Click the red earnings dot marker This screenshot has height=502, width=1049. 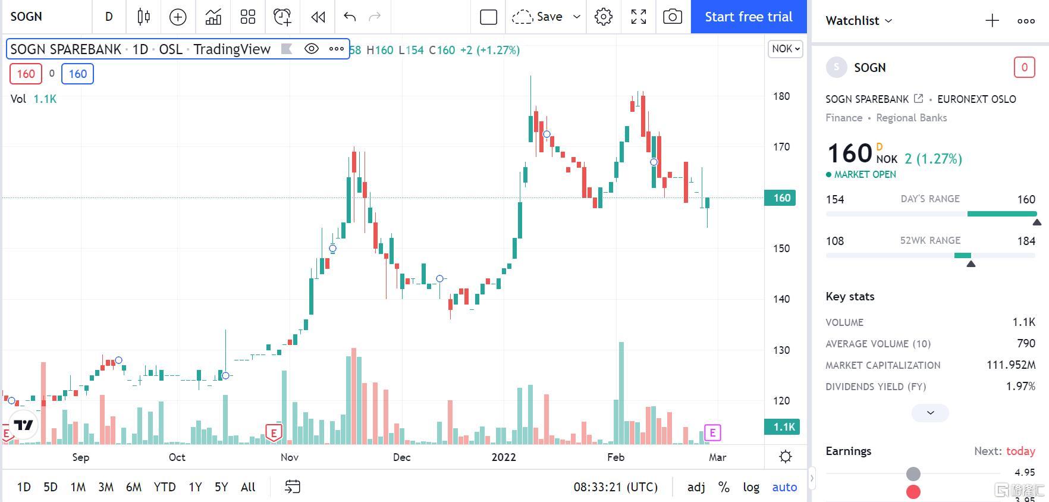pos(913,492)
